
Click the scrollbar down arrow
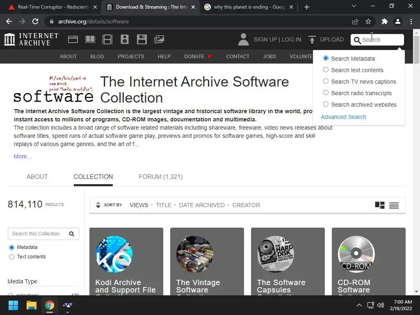point(416,292)
